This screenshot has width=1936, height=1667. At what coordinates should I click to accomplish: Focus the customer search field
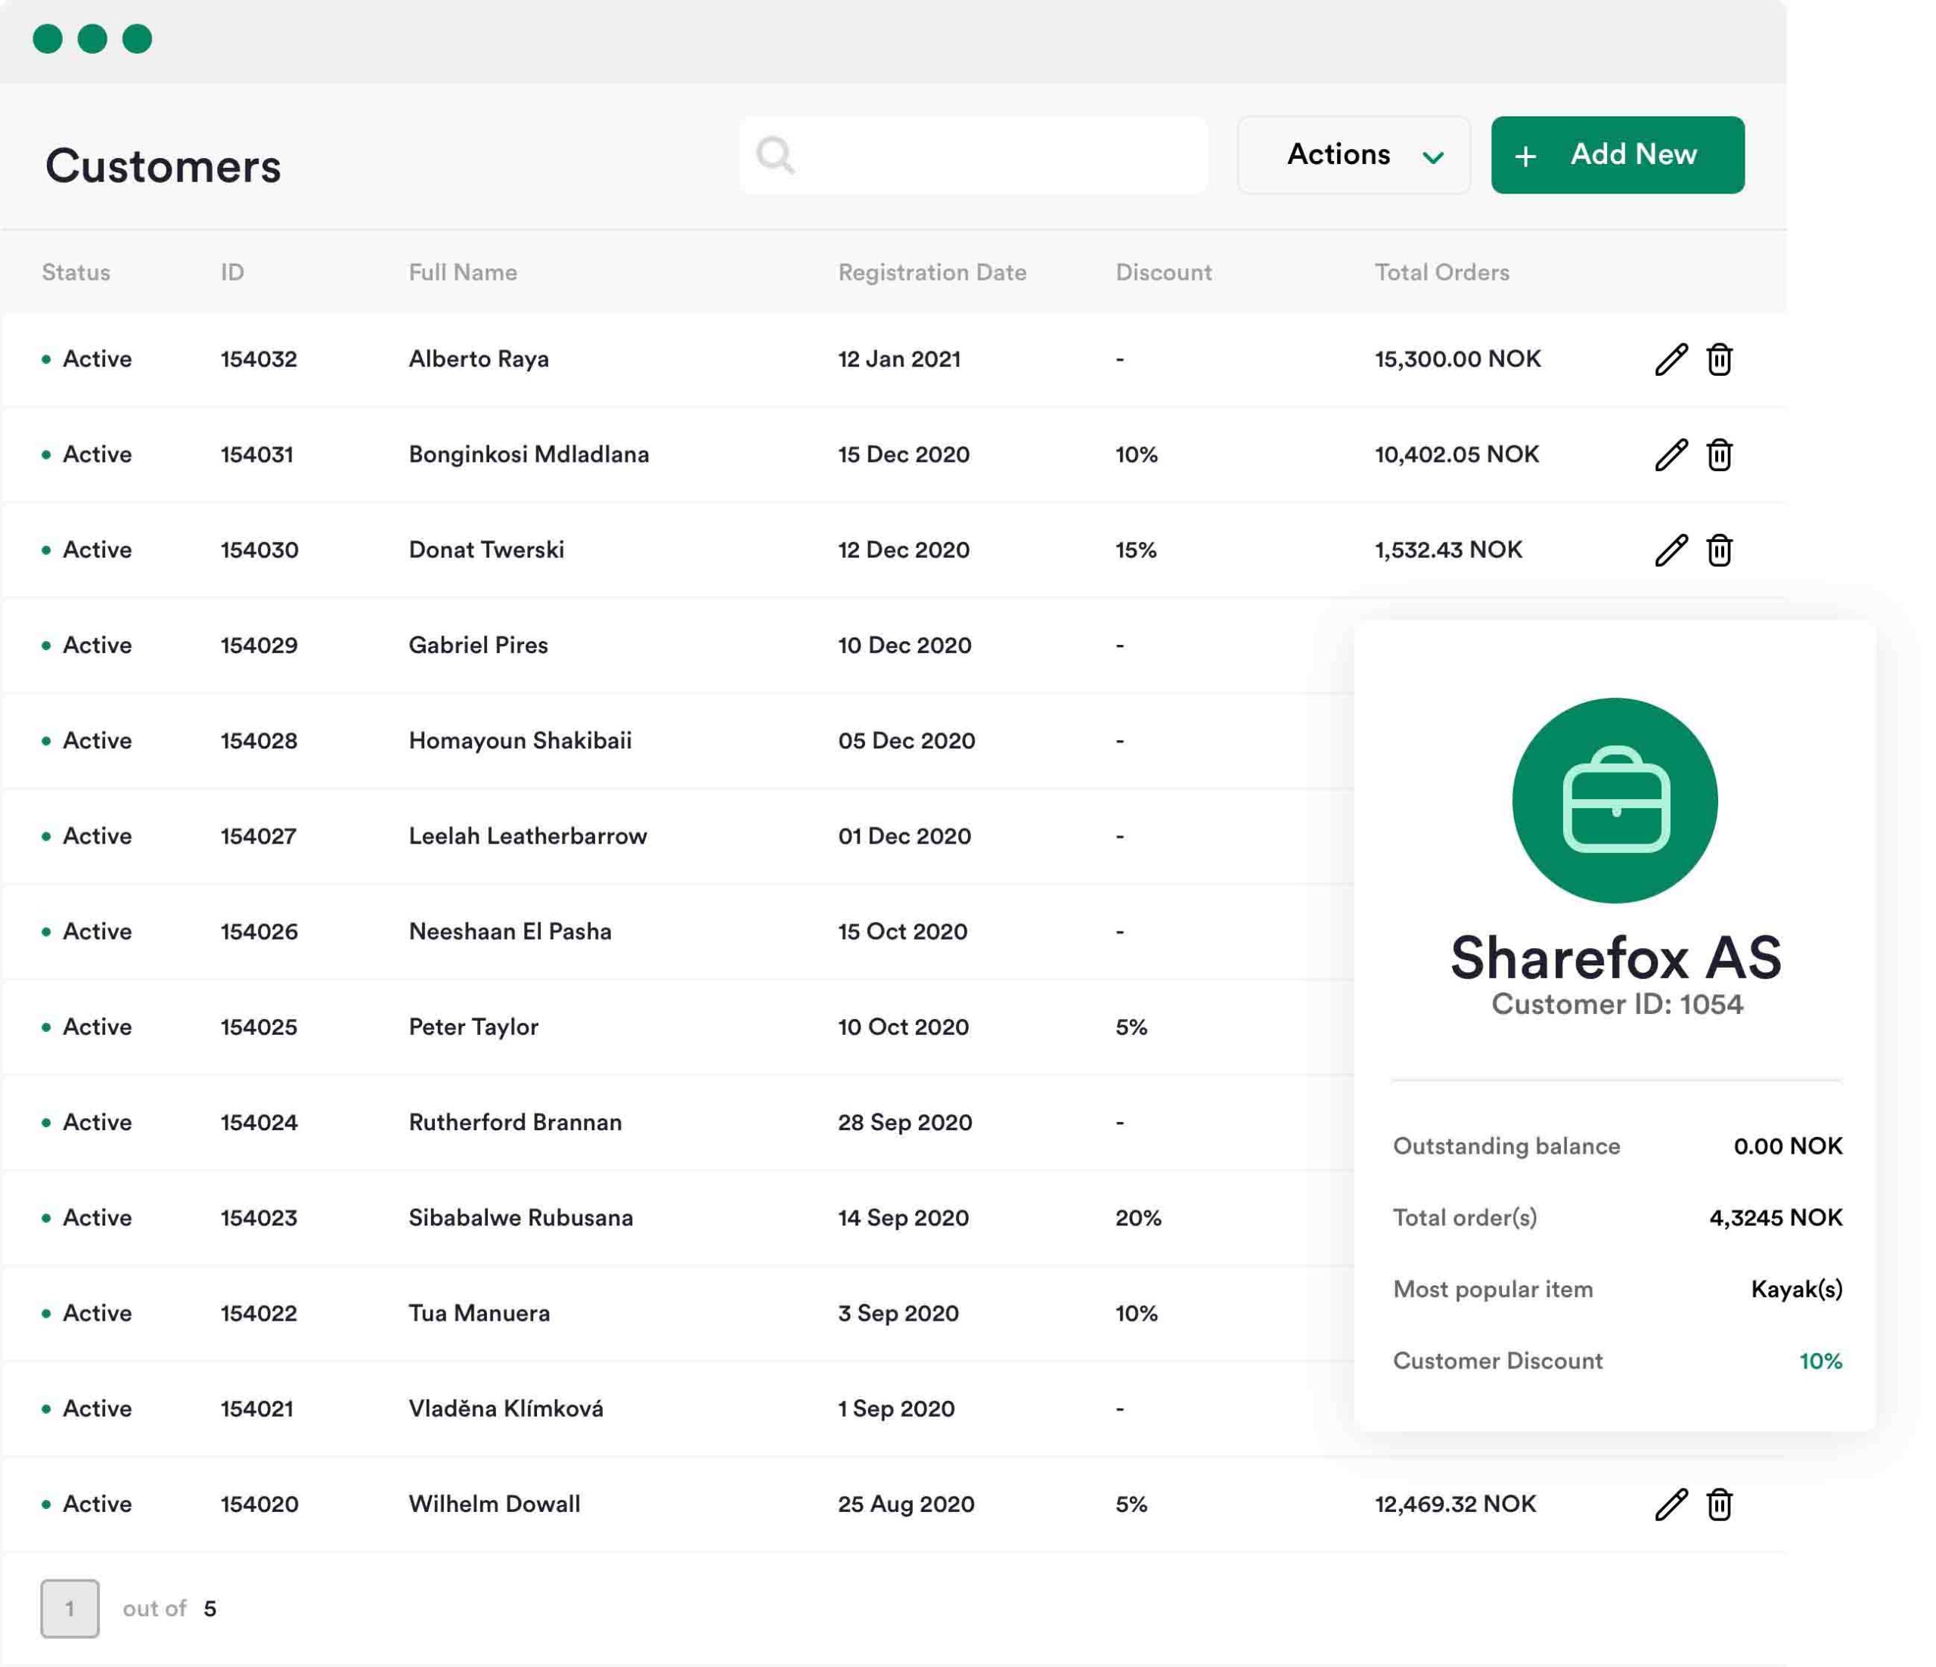[973, 155]
